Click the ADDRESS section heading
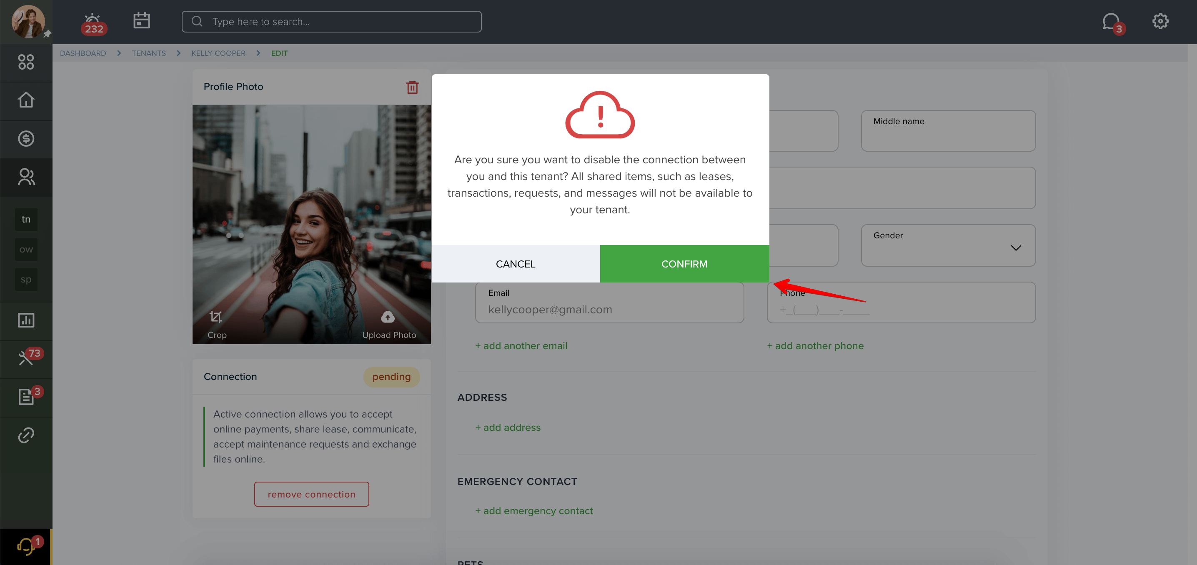1197x565 pixels. (482, 397)
